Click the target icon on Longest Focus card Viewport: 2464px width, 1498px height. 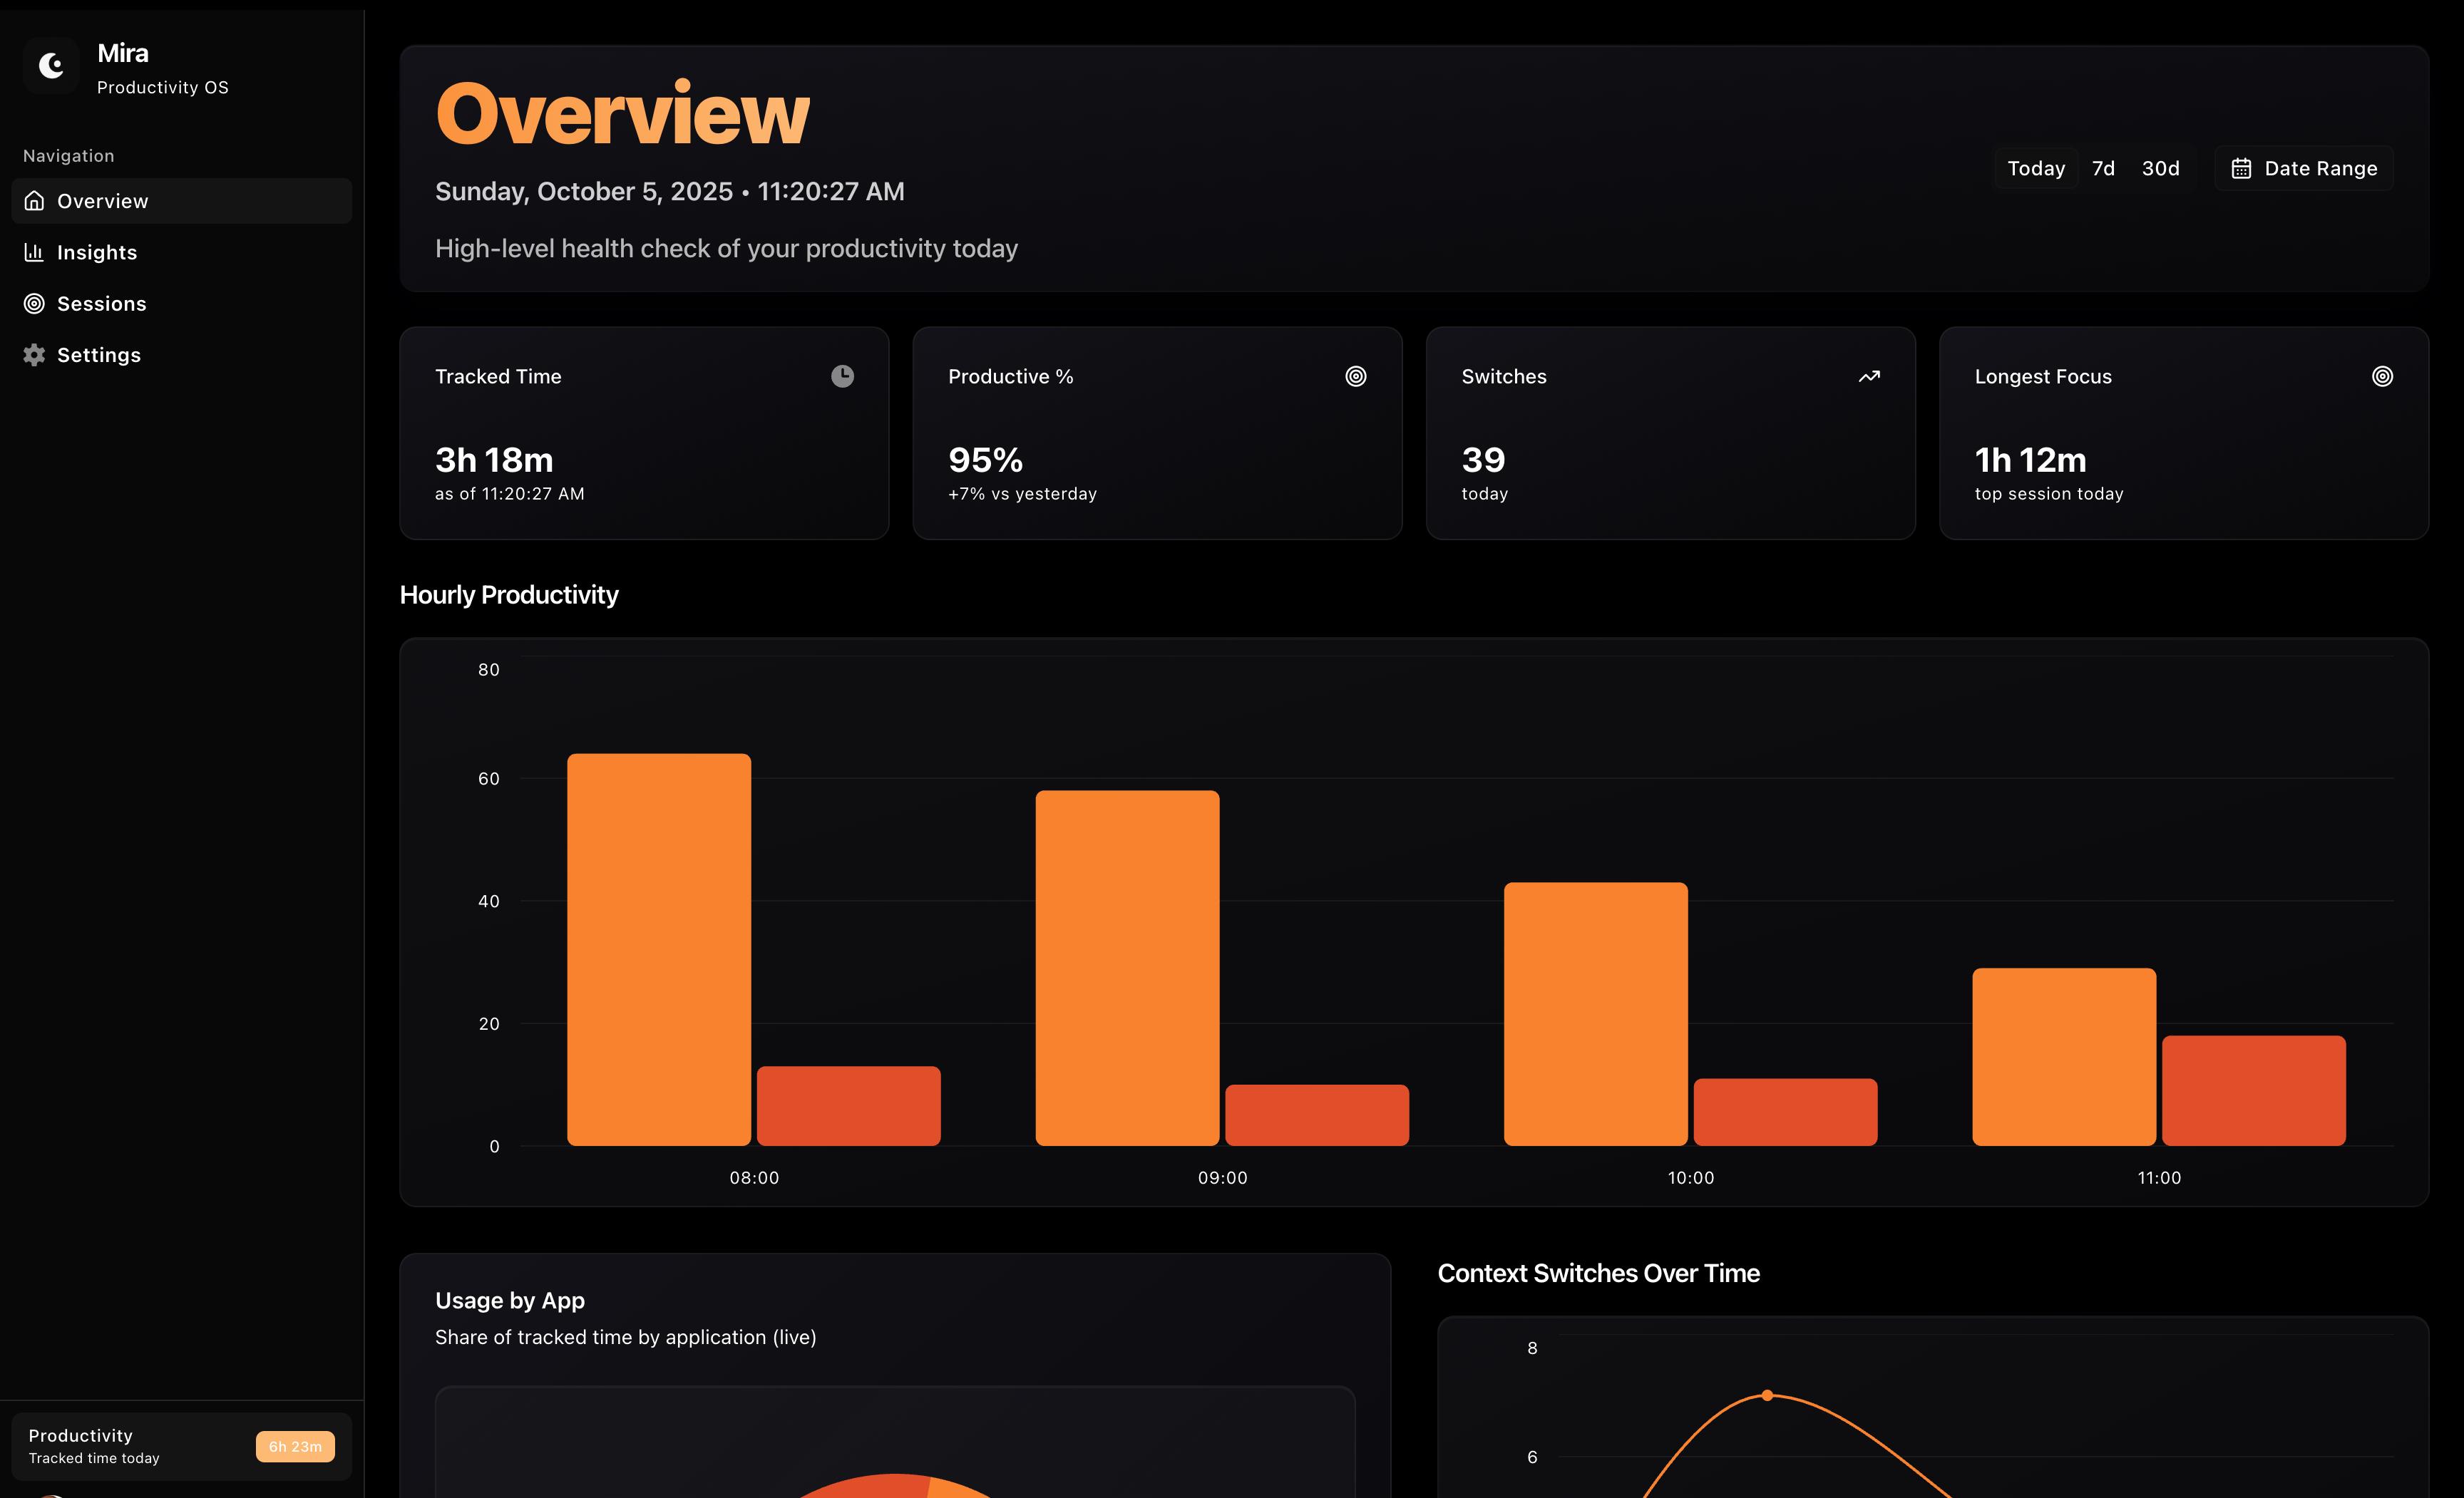(x=2382, y=377)
